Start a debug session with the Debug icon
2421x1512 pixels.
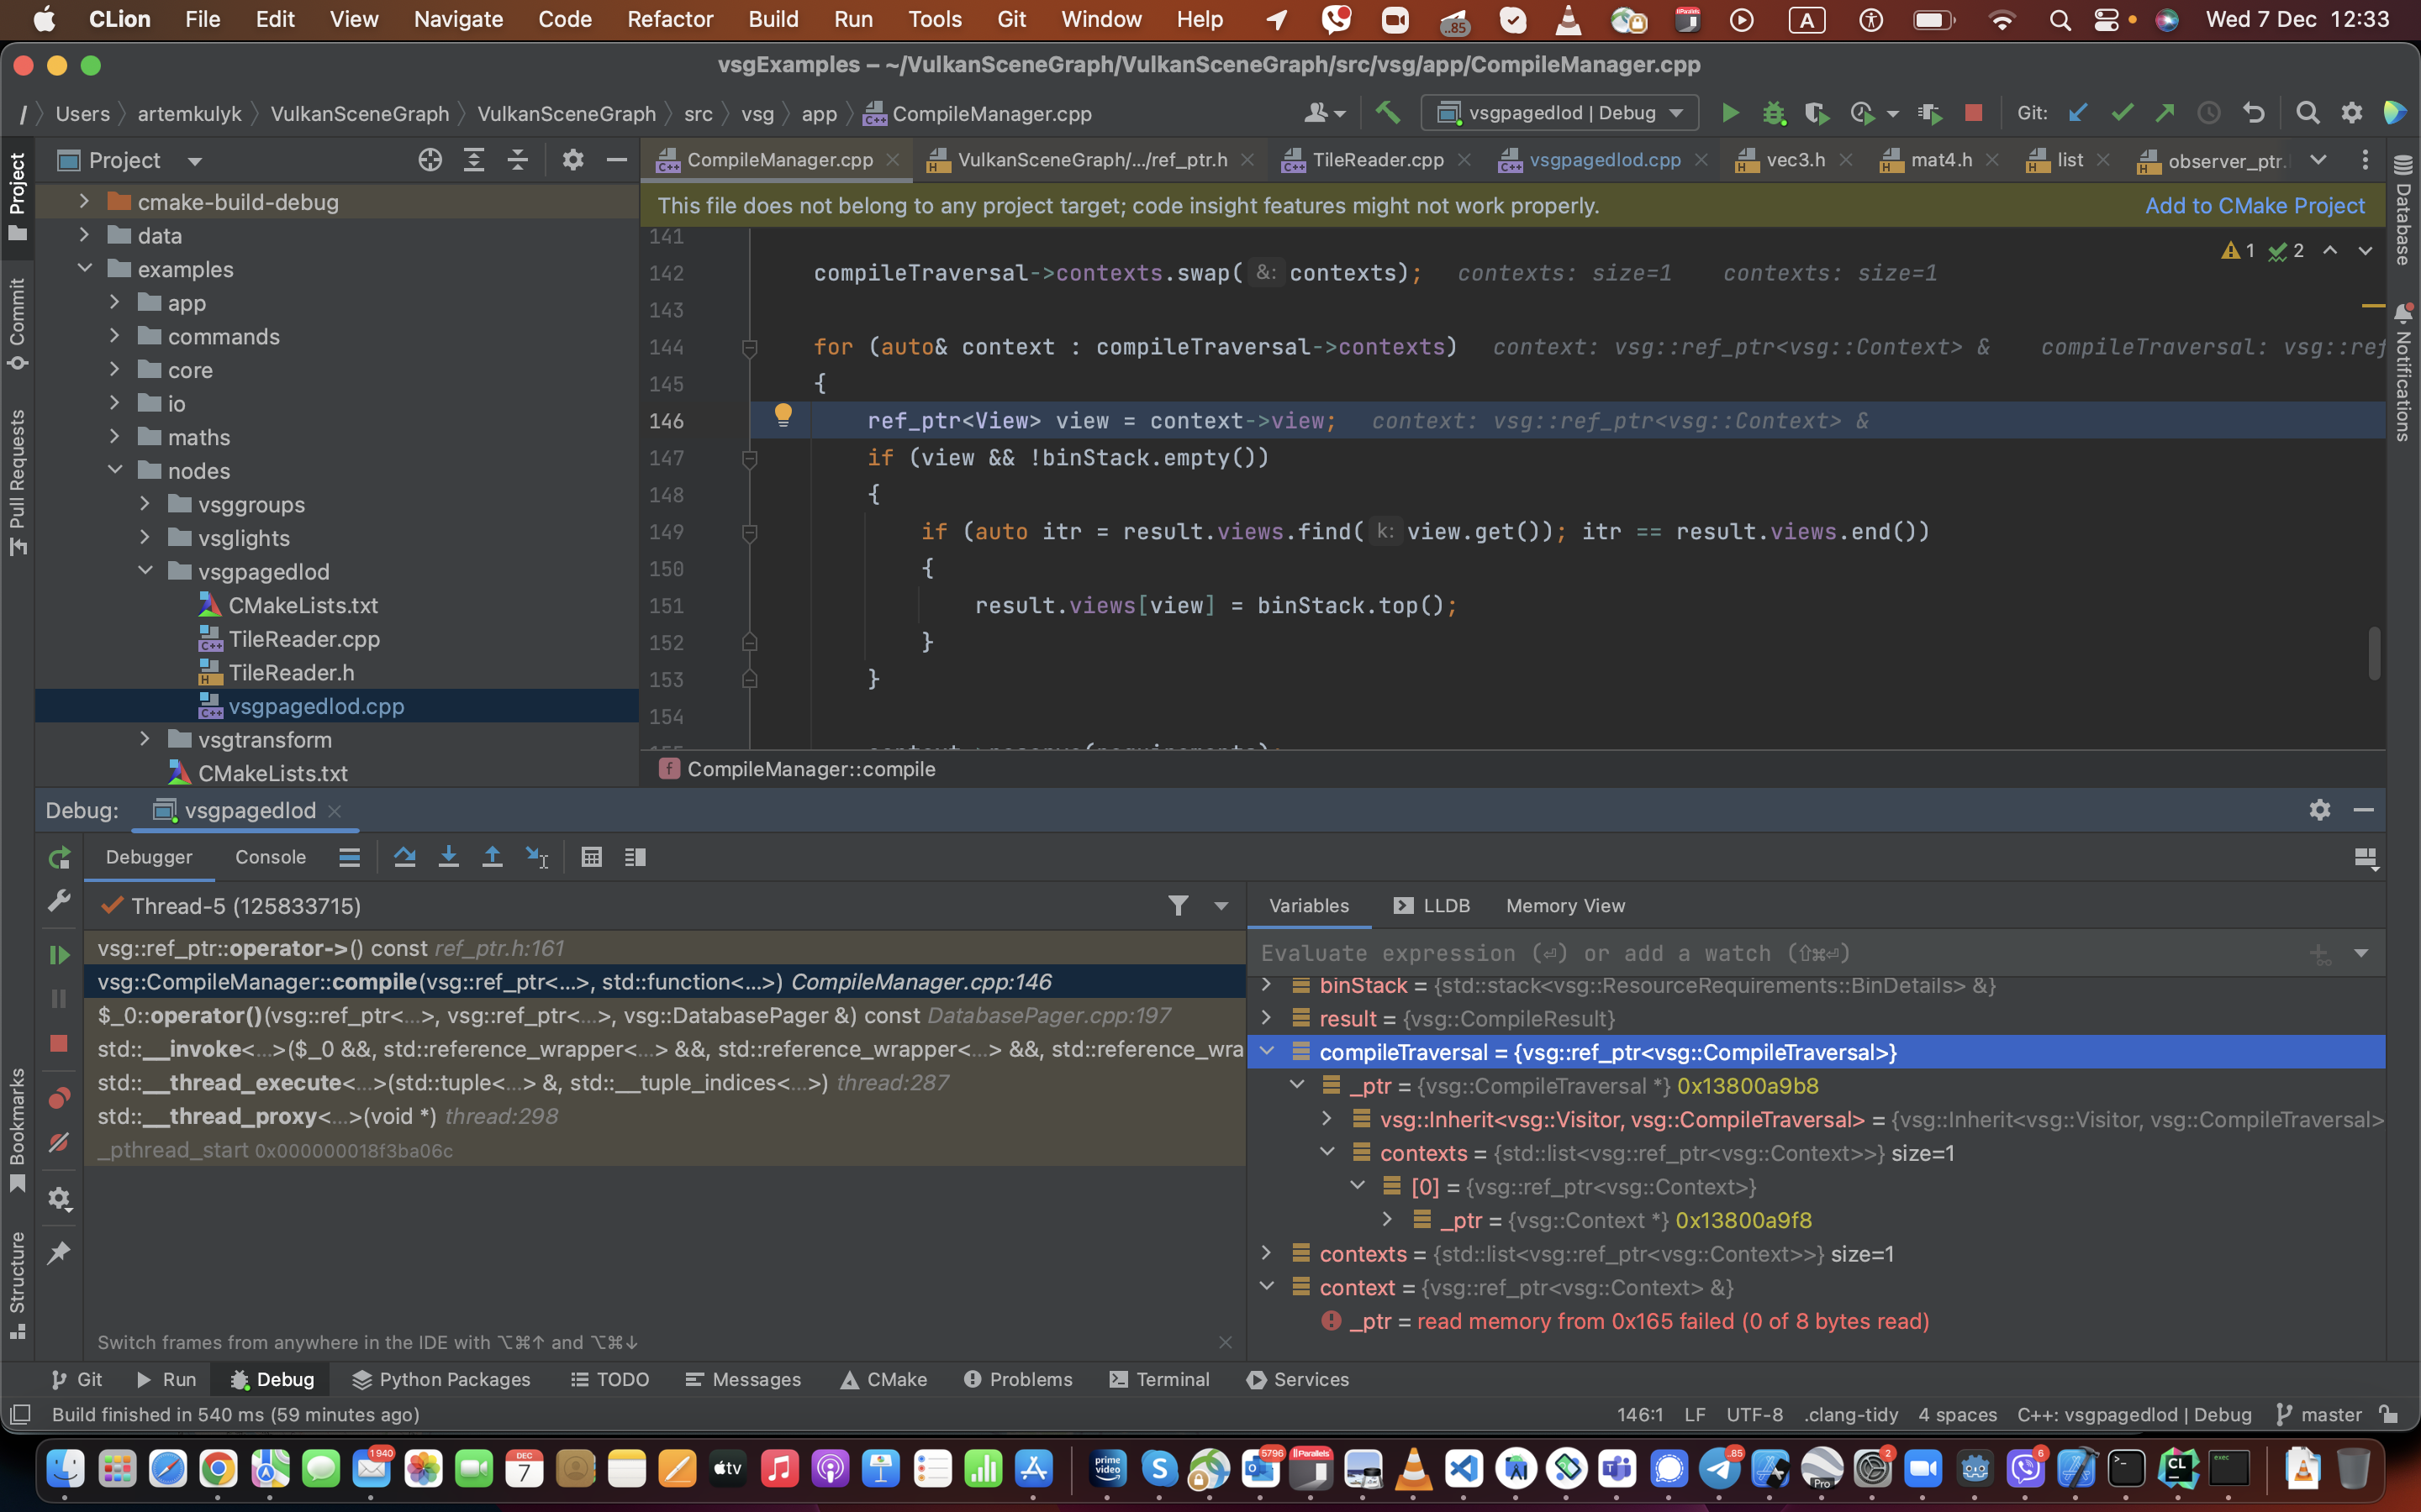[x=1774, y=112]
